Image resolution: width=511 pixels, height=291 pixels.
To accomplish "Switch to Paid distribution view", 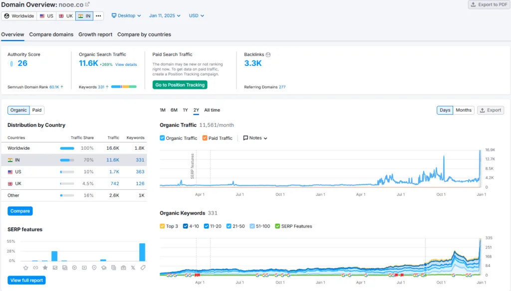I will (x=37, y=110).
